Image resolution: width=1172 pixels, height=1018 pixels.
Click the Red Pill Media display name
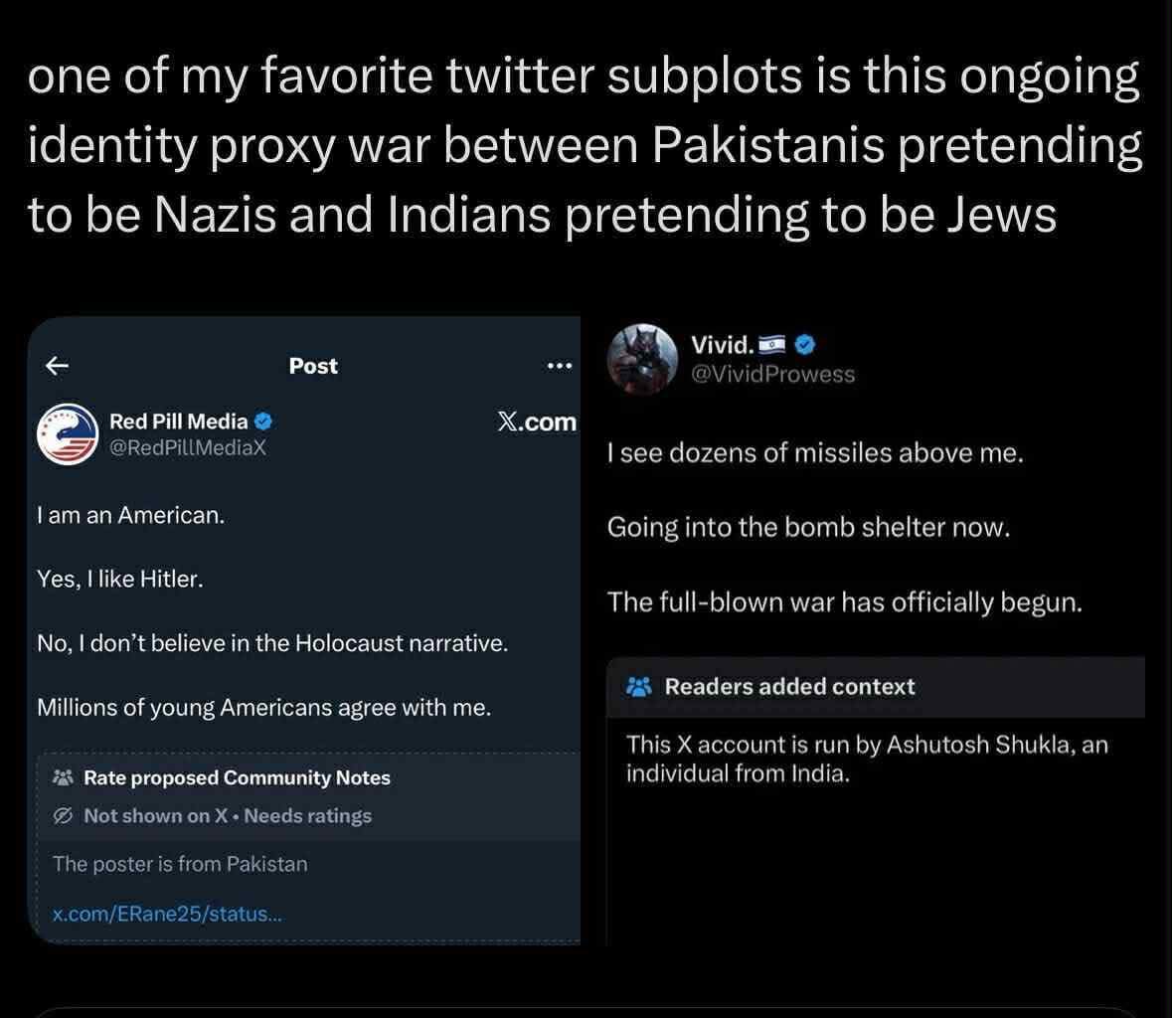(178, 422)
